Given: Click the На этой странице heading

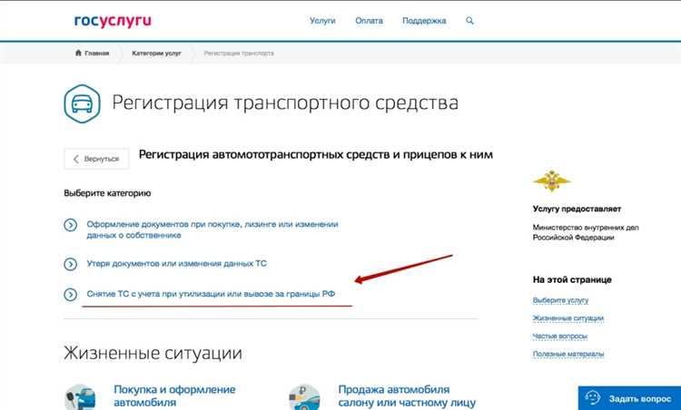Looking at the screenshot, I should [x=572, y=280].
